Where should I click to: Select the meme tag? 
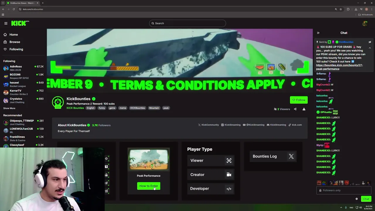[x=123, y=108]
